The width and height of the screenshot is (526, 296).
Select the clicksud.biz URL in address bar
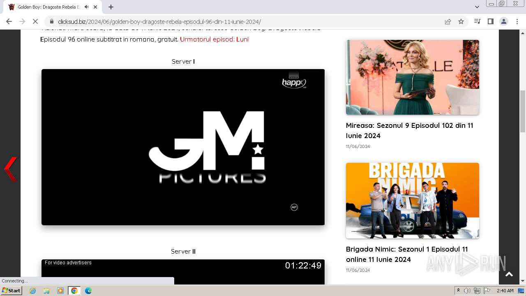point(159,21)
